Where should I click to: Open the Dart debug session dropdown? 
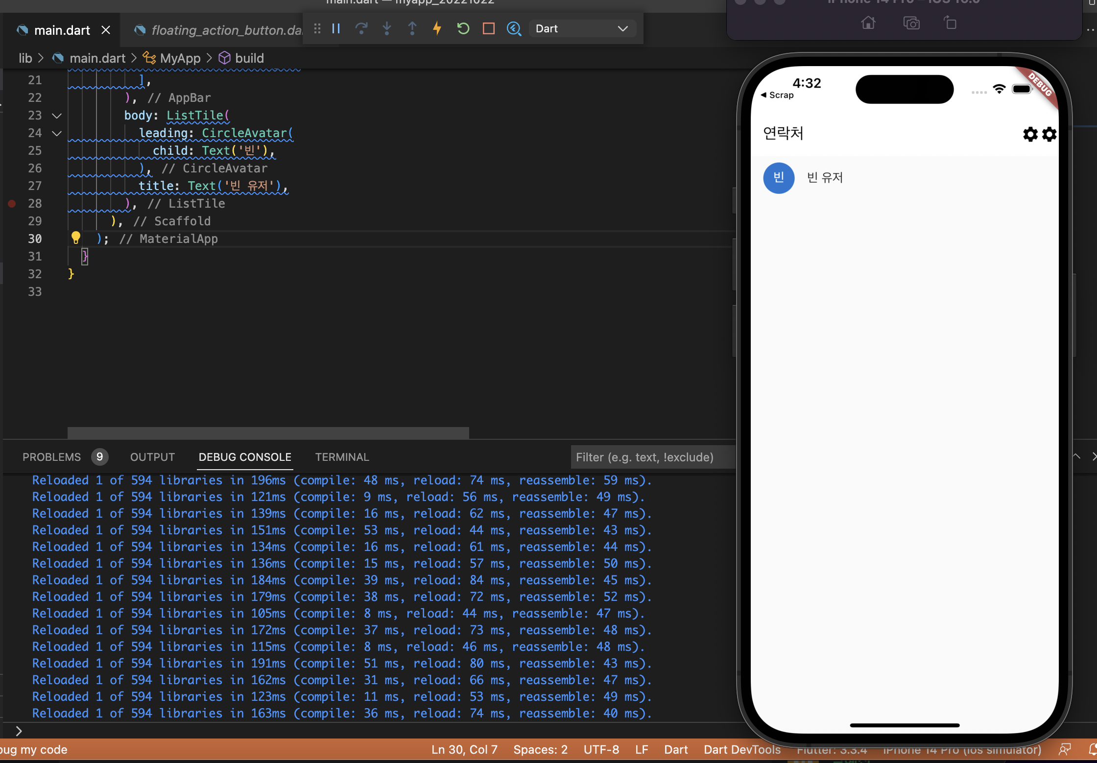pos(582,28)
